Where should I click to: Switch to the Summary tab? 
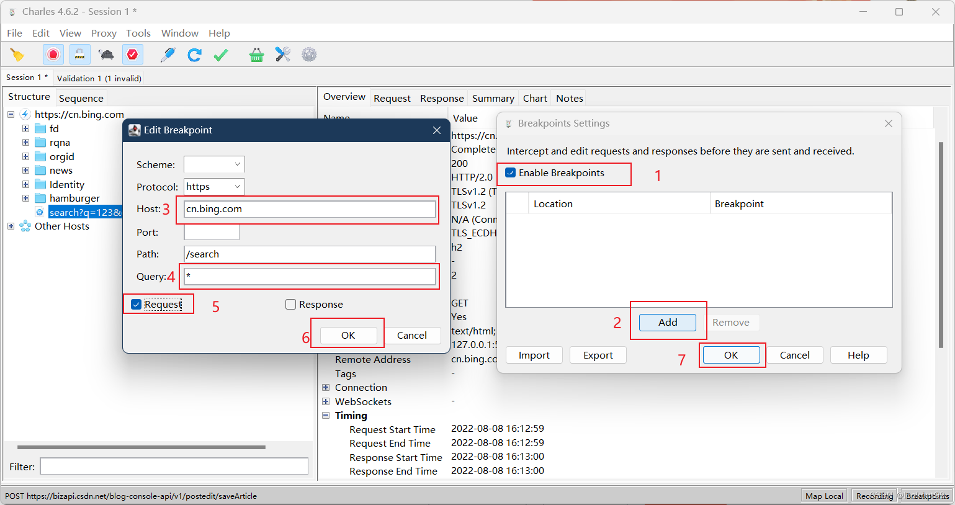pos(493,98)
